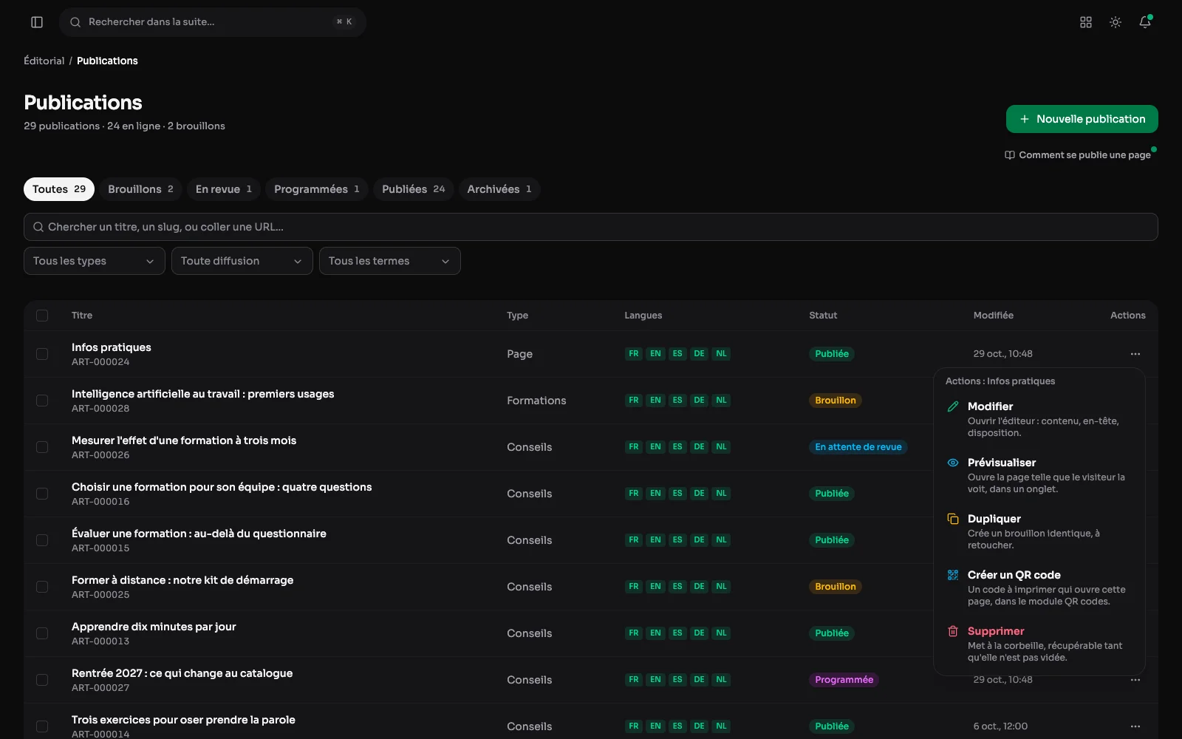The image size is (1182, 739).
Task: Toggle the sidebar panel icon
Action: tap(37, 22)
